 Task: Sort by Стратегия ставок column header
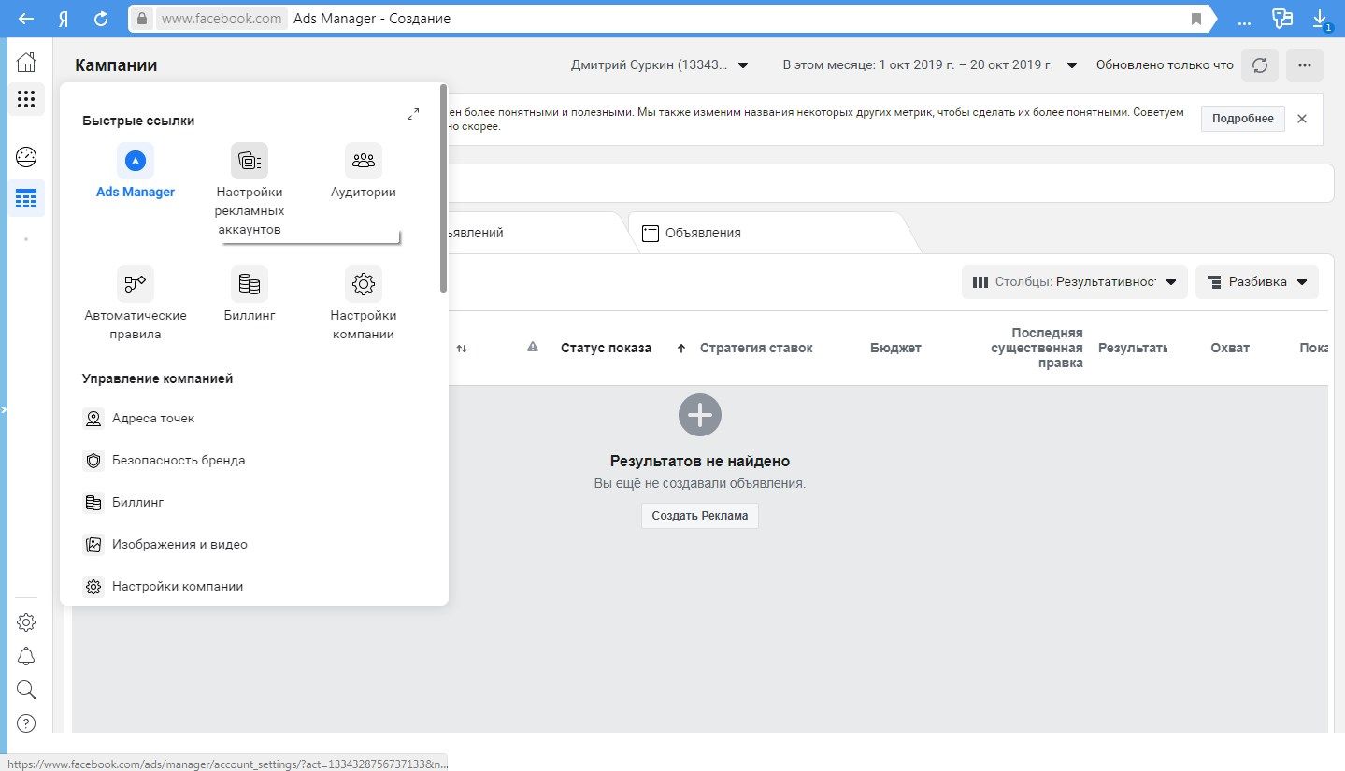pos(756,348)
